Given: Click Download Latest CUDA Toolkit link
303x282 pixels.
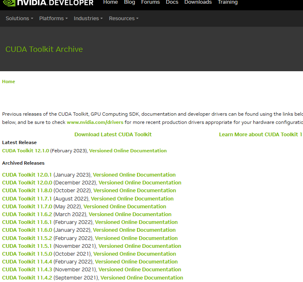Looking at the screenshot, I should click(113, 134).
